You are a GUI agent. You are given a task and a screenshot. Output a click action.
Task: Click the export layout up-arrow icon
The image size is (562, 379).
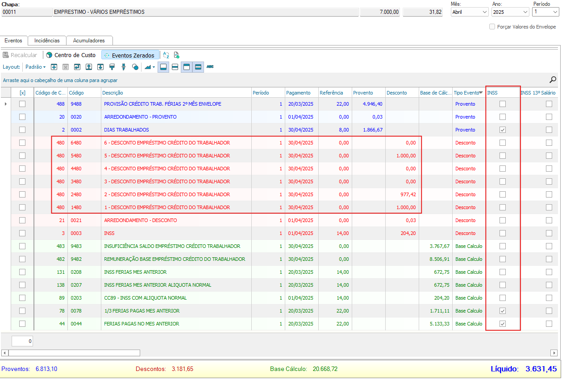click(89, 67)
